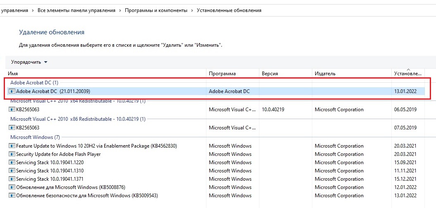This screenshot has height=208, width=436.
Task: Click the date 12.01.2022
Action: [x=405, y=187]
